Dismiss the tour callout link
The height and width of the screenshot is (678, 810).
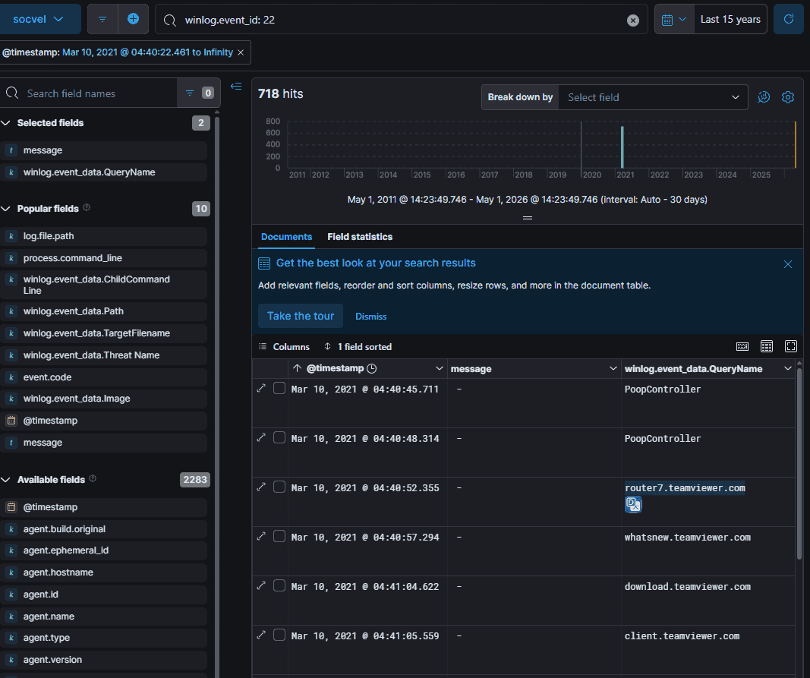tap(371, 317)
